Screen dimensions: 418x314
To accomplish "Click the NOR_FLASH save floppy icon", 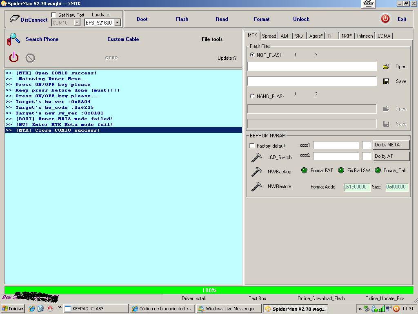I will [386, 81].
